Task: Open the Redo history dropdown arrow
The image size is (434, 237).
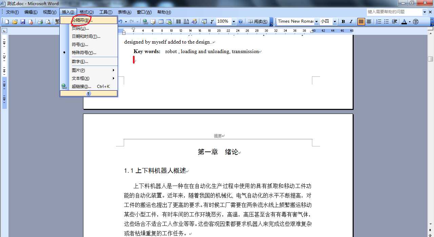Action: point(137,22)
